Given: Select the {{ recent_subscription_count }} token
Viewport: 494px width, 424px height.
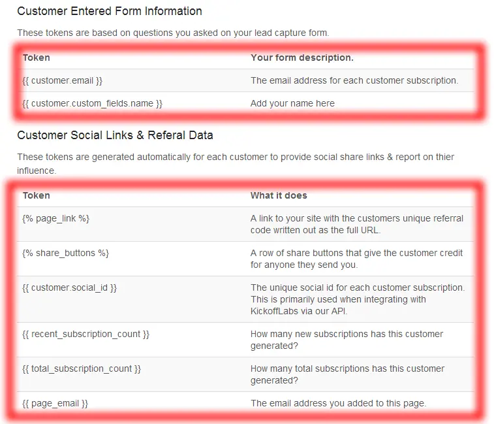Looking at the screenshot, I should [86, 334].
